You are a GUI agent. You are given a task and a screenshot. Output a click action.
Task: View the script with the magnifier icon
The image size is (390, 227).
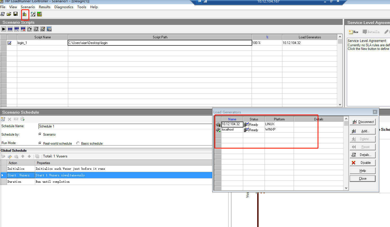36,29
